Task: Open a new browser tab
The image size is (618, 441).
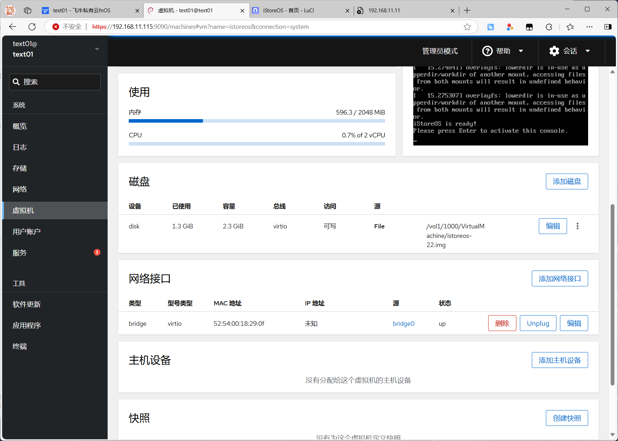Action: [467, 11]
